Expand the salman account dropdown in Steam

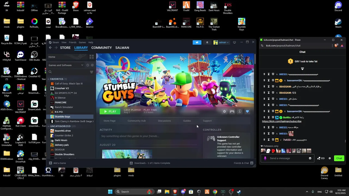(221, 42)
